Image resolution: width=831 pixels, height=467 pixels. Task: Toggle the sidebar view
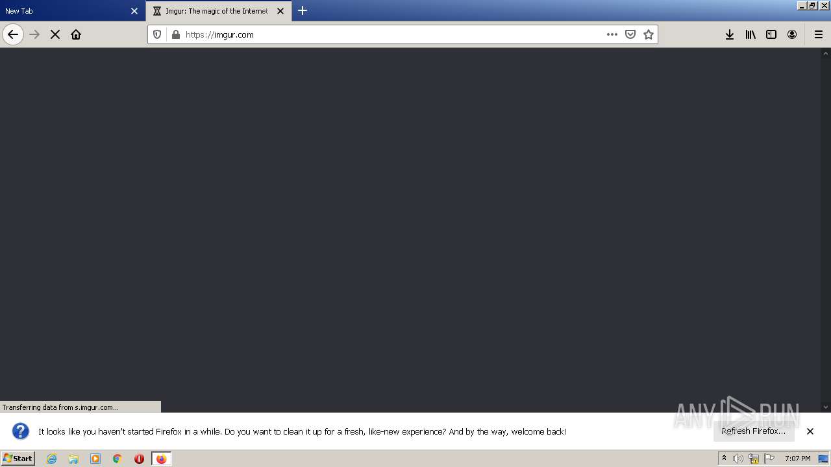(x=771, y=34)
